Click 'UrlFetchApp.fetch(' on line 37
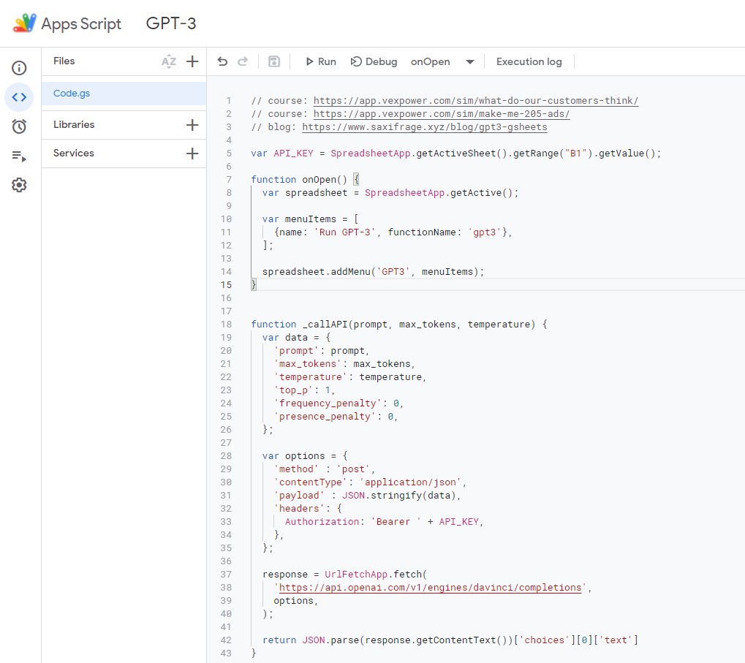 coord(376,575)
